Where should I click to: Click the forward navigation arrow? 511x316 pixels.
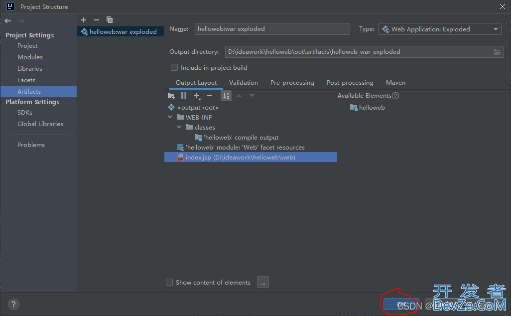[21, 21]
